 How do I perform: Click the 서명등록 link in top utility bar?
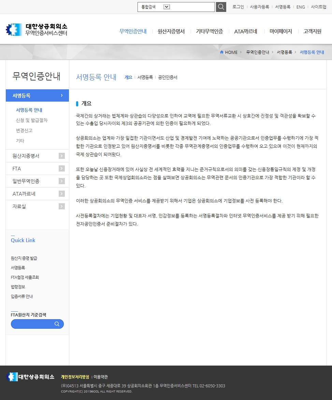point(283,7)
